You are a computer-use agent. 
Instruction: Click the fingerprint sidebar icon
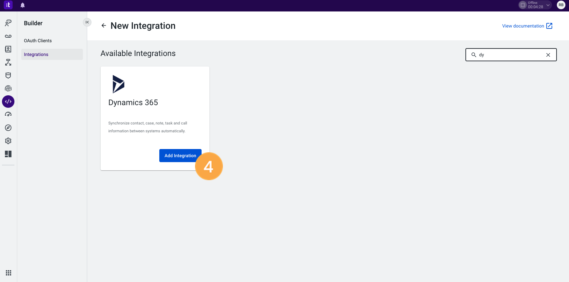click(8, 88)
